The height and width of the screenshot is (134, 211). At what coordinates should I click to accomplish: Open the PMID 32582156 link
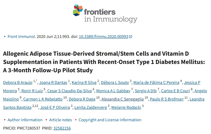pos(62,128)
